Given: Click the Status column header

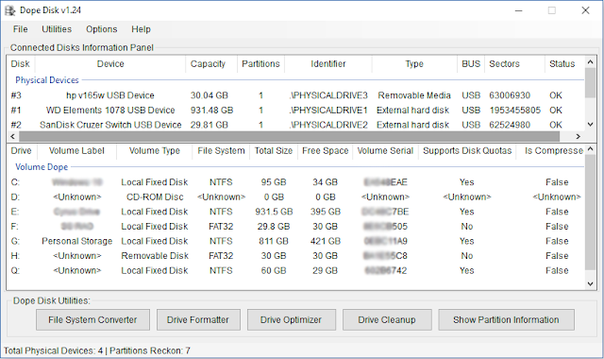Looking at the screenshot, I should [564, 64].
